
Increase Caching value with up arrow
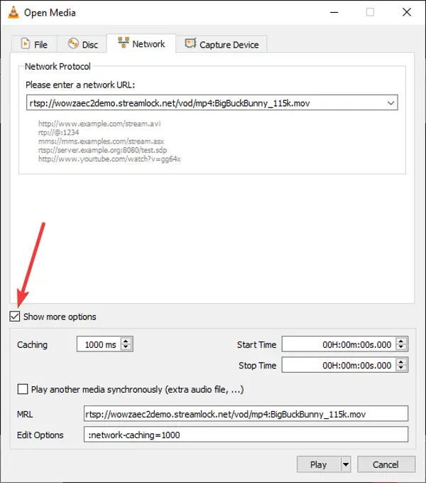(x=126, y=341)
